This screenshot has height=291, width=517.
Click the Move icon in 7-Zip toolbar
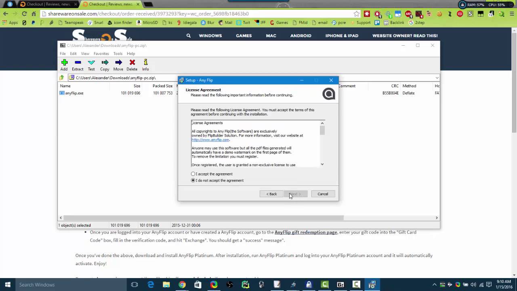coord(118,65)
